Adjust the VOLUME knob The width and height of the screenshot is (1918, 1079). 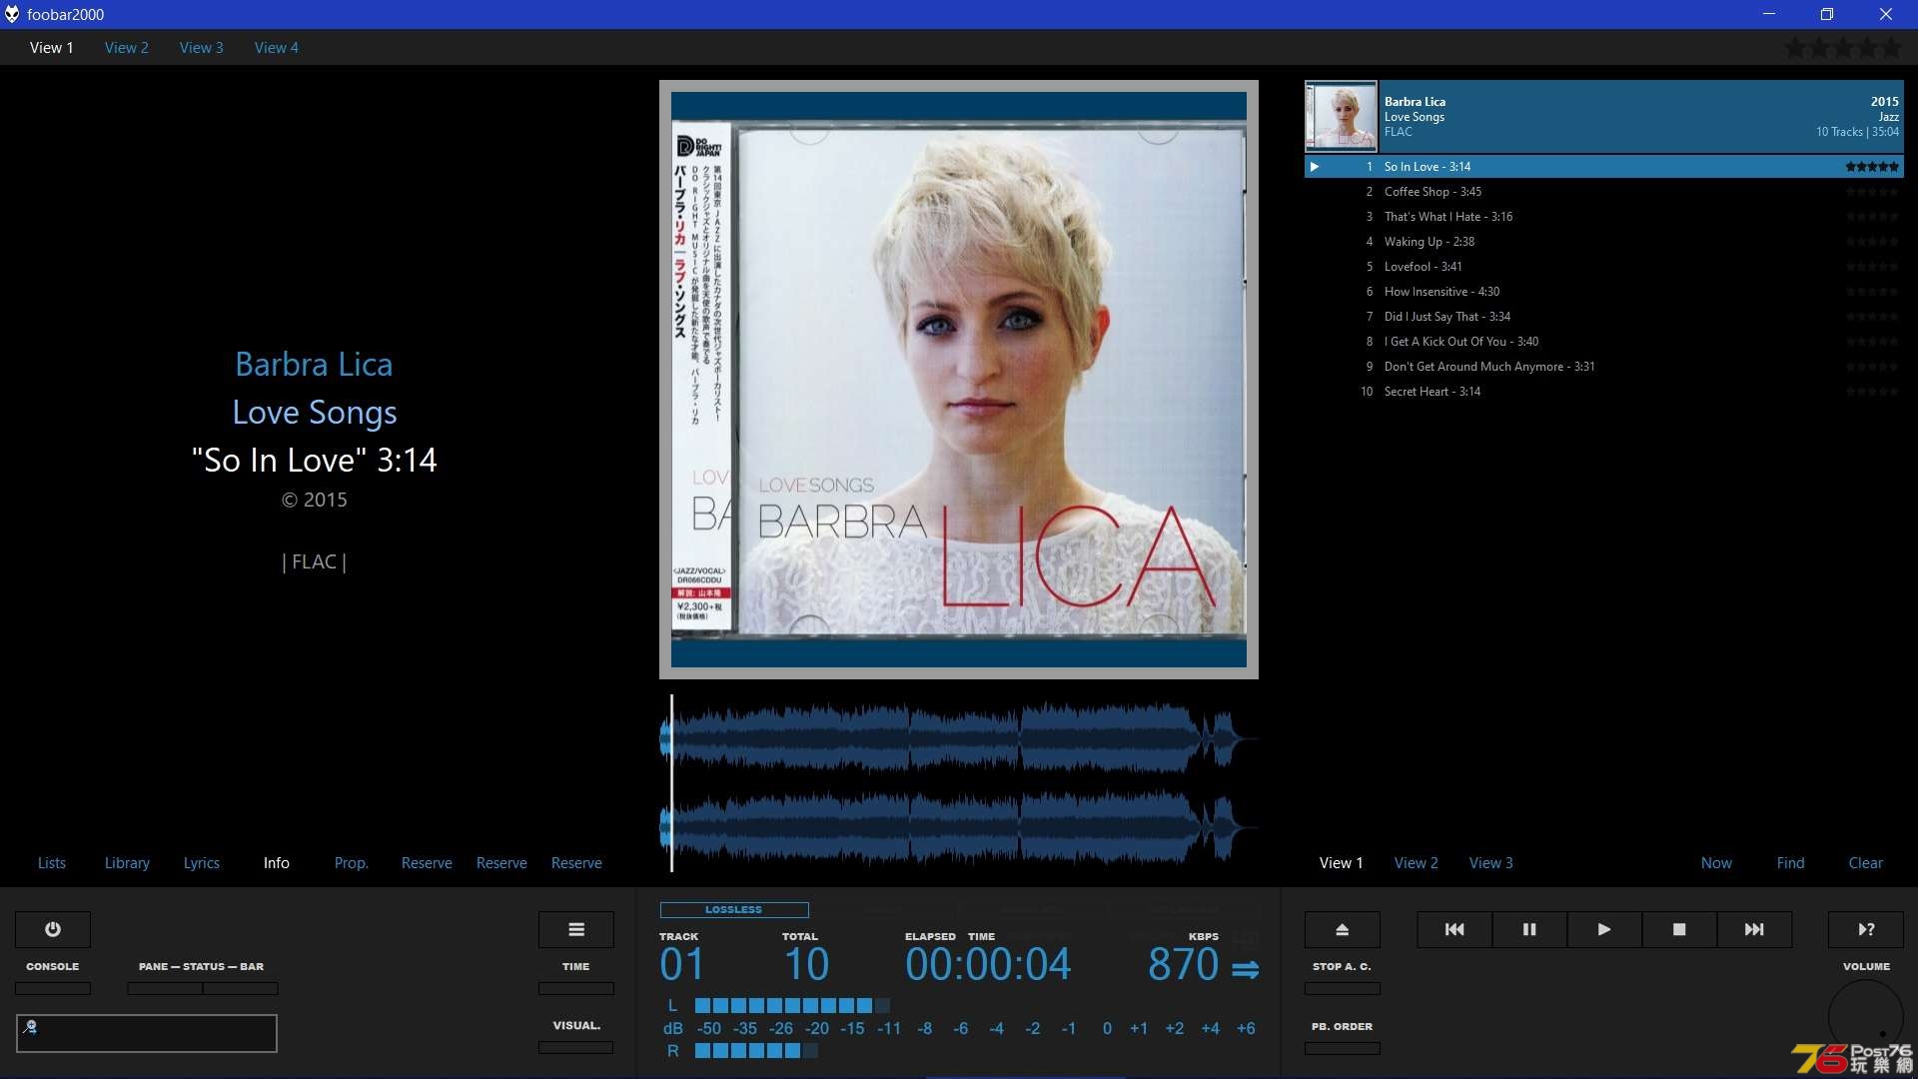(1866, 1017)
